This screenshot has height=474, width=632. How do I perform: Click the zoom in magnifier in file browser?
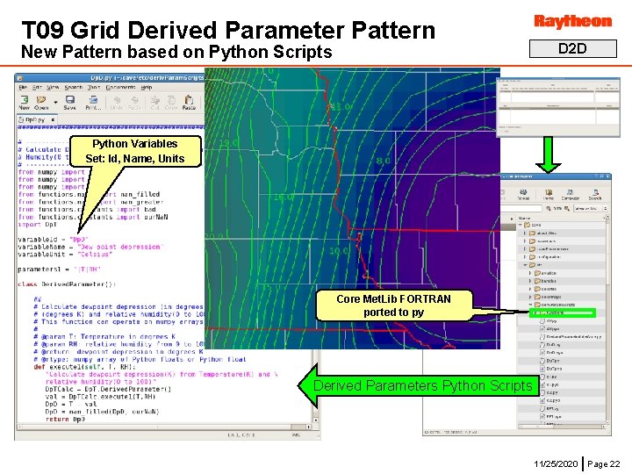[x=567, y=208]
